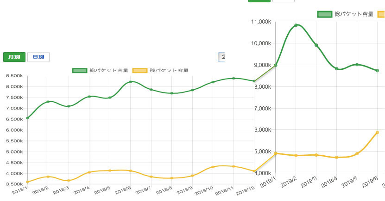The height and width of the screenshot is (201, 385).
Task: Switch to the 日別 daily view
Action: pos(38,57)
